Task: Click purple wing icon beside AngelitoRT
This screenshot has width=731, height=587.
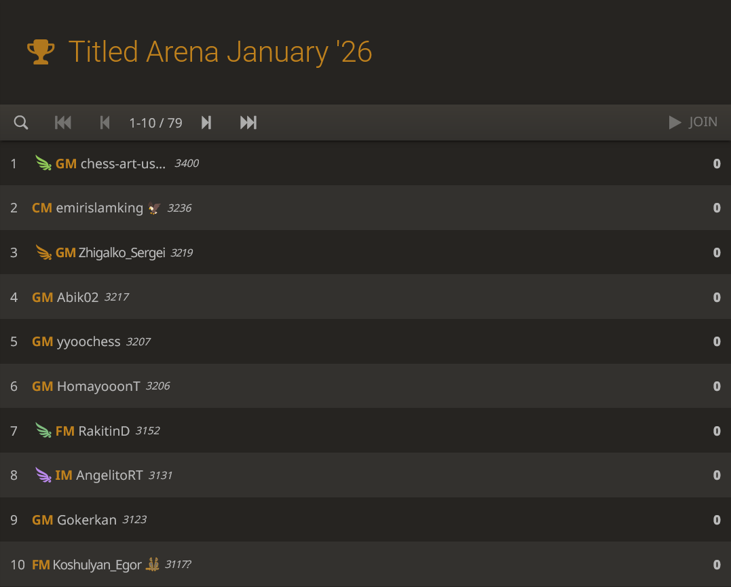Action: 43,476
